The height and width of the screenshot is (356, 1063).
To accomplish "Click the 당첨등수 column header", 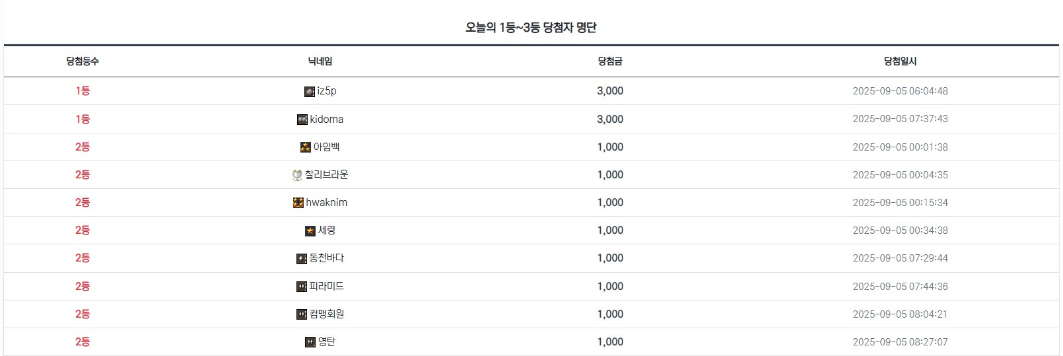I will pyautogui.click(x=83, y=61).
